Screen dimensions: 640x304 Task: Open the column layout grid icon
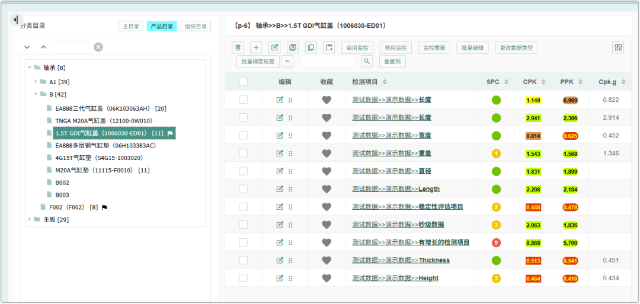[618, 47]
